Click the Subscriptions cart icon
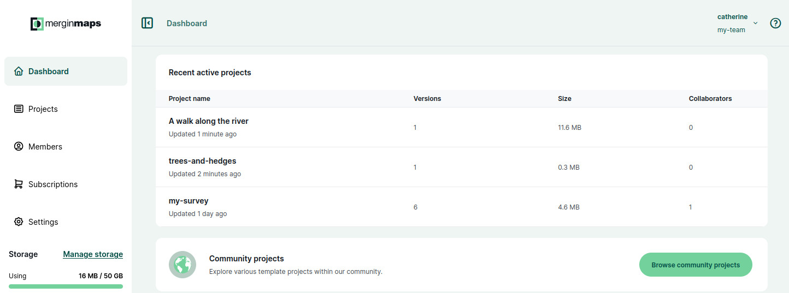This screenshot has width=789, height=293. point(19,184)
